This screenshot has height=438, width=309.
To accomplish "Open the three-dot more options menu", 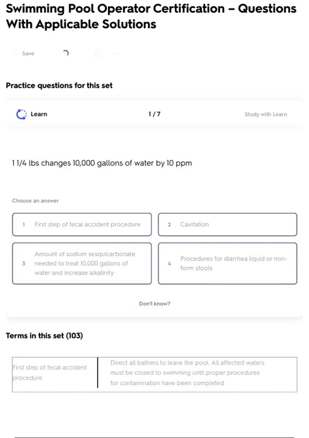I will (116, 53).
